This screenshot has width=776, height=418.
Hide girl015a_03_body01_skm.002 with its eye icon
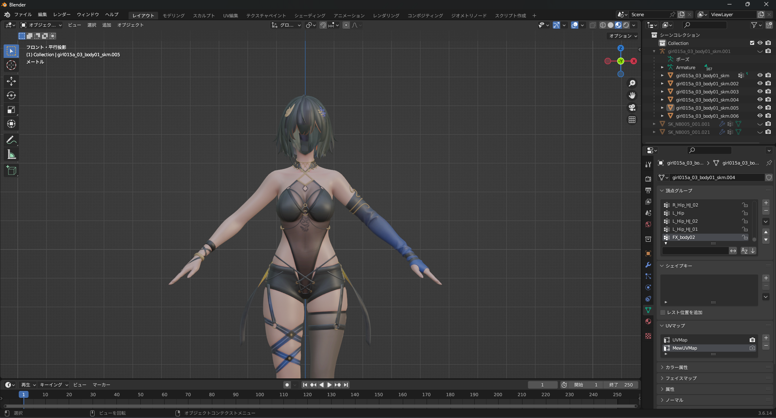(760, 84)
